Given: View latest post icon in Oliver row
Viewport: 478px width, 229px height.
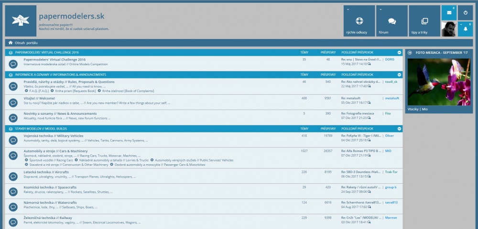Looking at the screenshot, I should click(369, 140).
